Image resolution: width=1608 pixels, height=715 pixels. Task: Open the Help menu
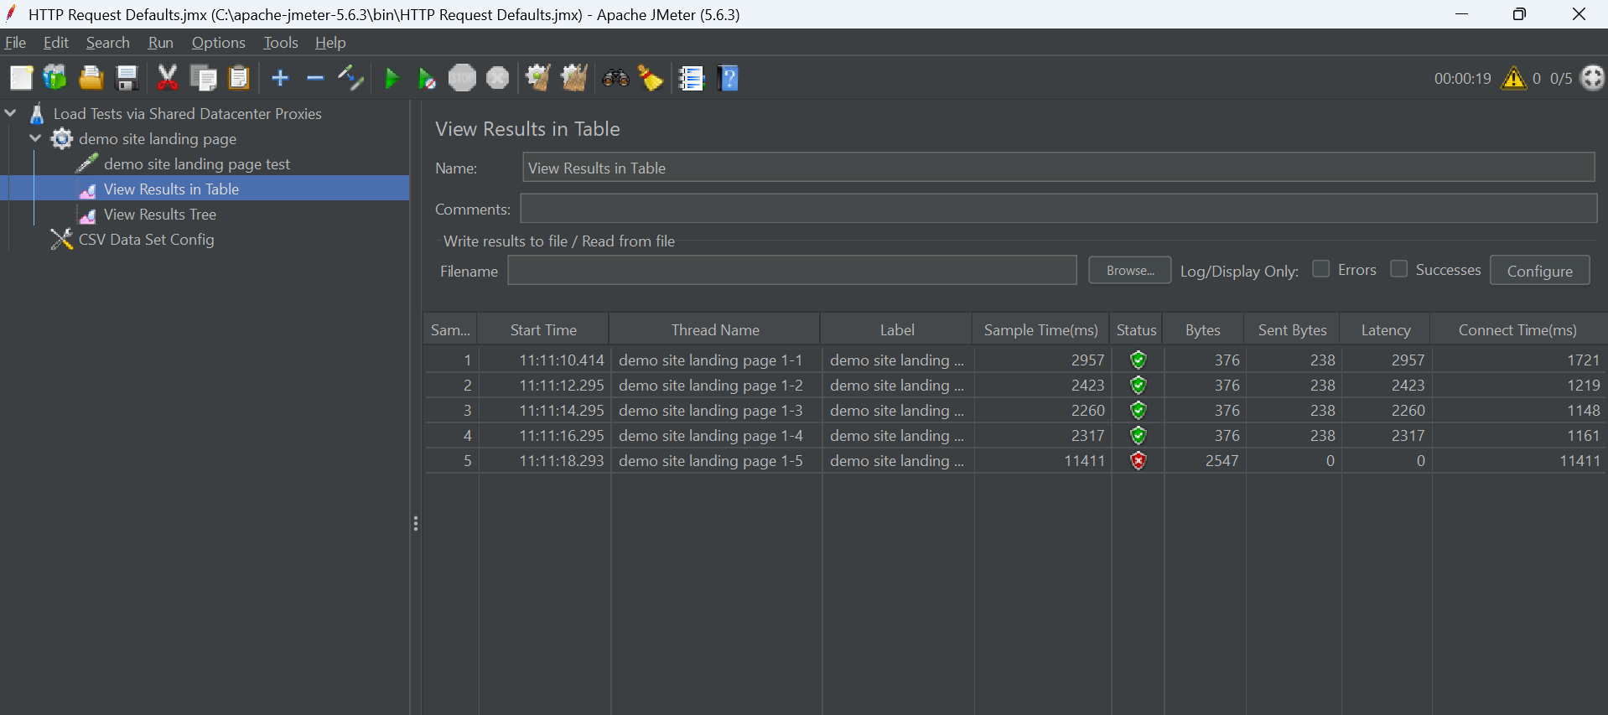[x=330, y=43]
